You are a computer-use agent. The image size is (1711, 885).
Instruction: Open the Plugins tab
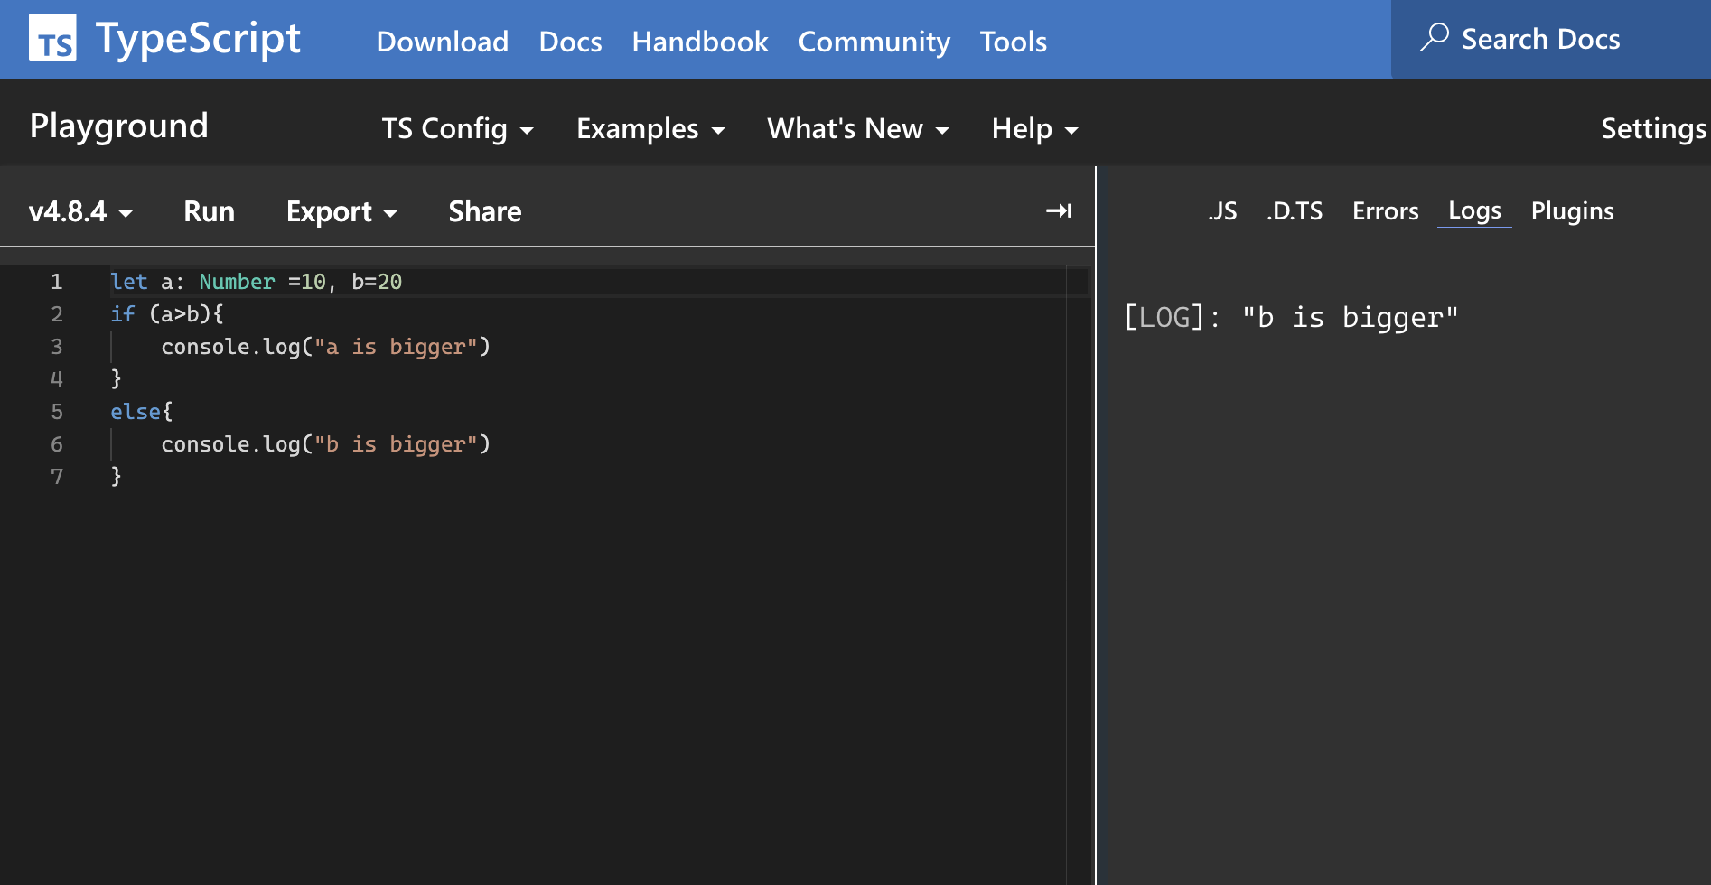click(1572, 211)
